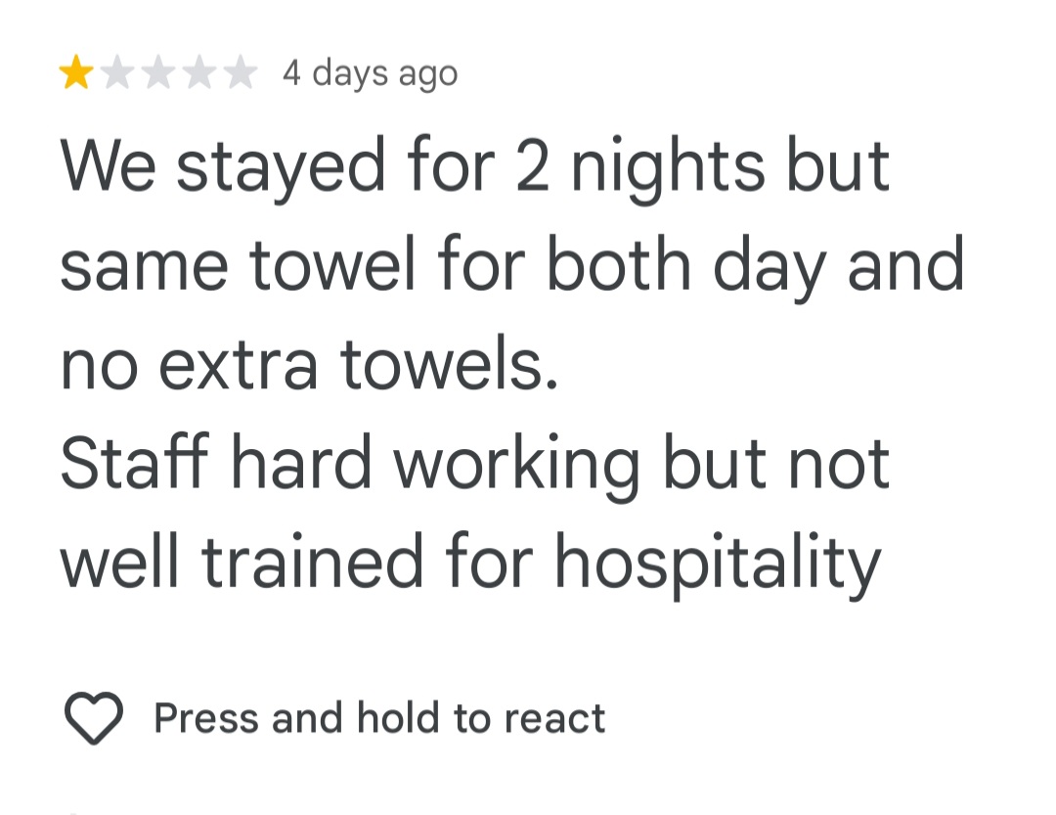The width and height of the screenshot is (1056, 815).
Task: Click the 'Press and hold to react' label
Action: click(x=379, y=718)
